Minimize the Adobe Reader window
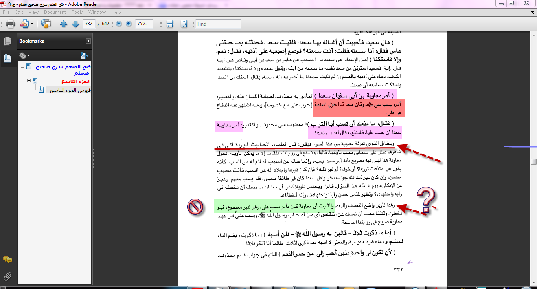This screenshot has height=289, width=537. [501, 3]
